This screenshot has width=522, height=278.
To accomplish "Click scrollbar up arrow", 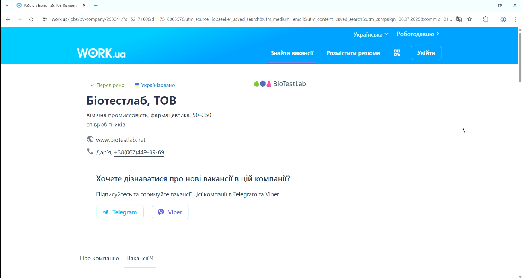I will coord(520,30).
